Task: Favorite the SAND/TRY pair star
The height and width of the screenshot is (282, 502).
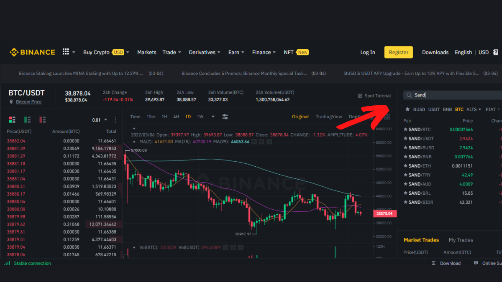Action: (405, 175)
